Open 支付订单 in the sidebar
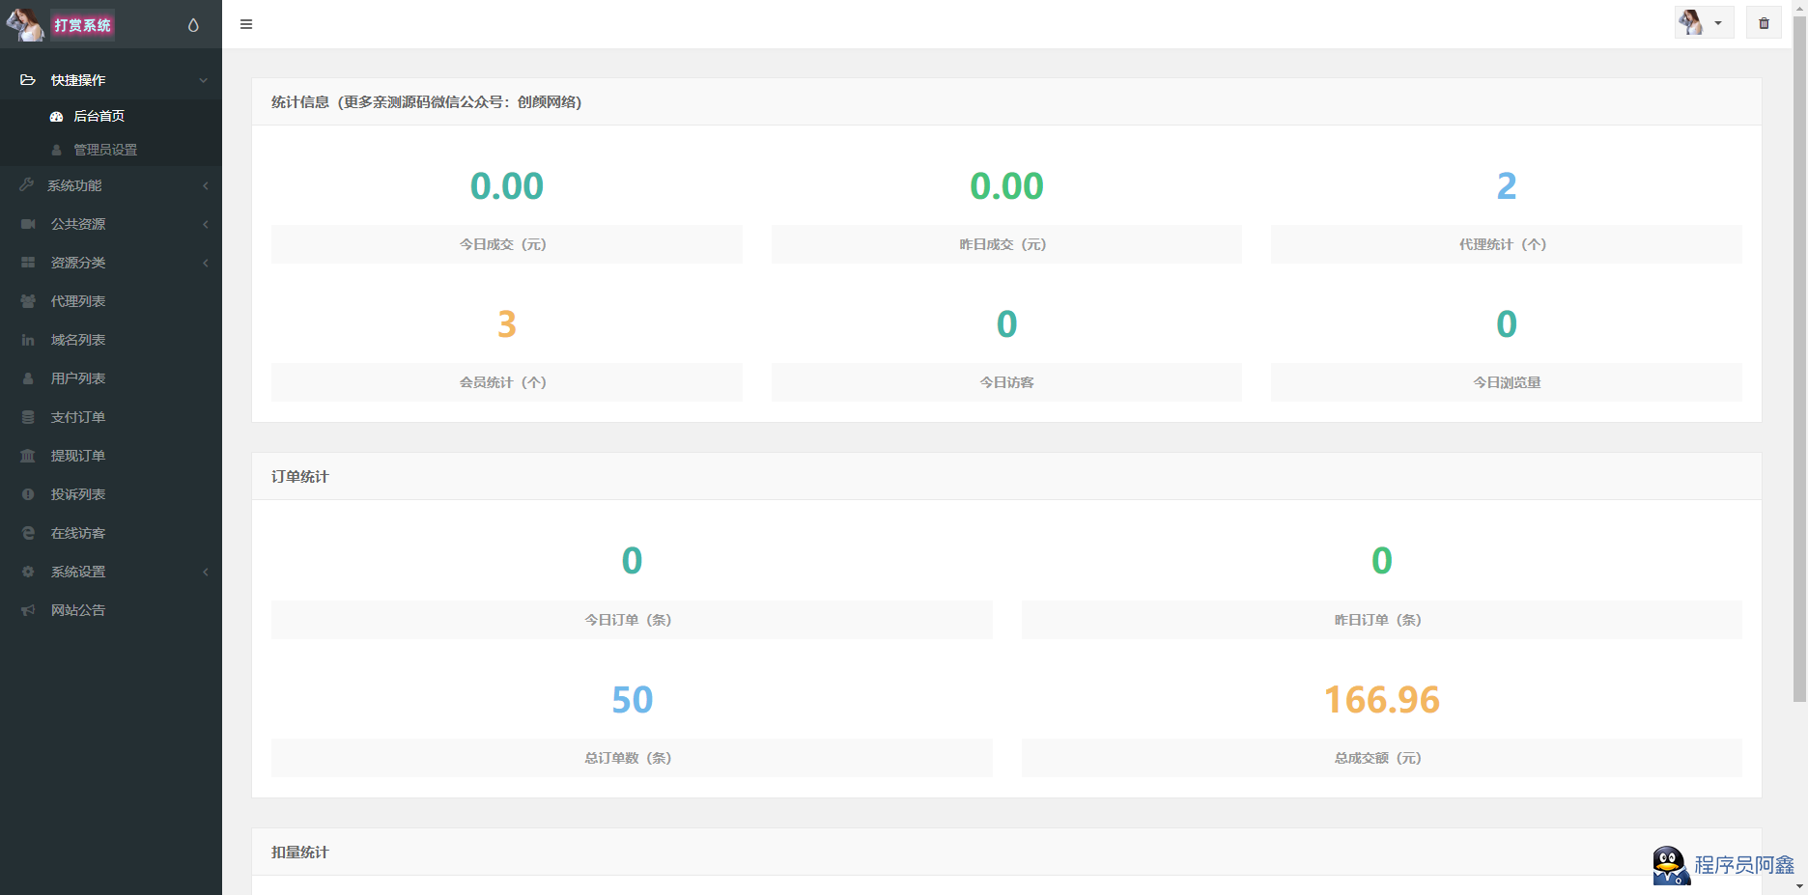The height and width of the screenshot is (895, 1808). [x=78, y=417]
